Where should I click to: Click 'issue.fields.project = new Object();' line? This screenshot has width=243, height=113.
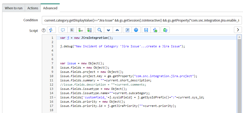(x=92, y=72)
